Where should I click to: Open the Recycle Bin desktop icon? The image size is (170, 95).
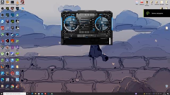coord(167,87)
